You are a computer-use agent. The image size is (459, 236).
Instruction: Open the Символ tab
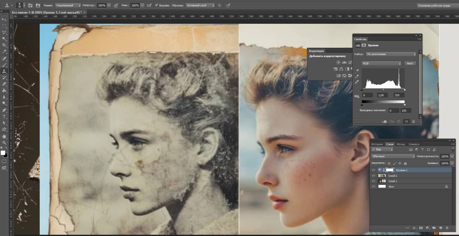414,144
